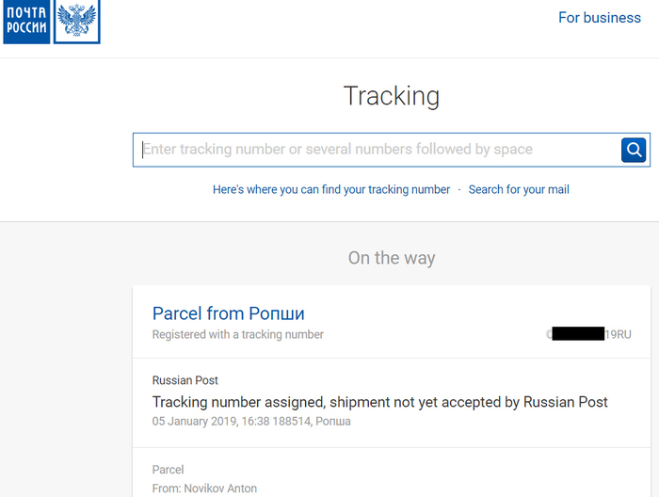The height and width of the screenshot is (497, 659).
Task: Click the 'Tracking number assigned' status message
Action: pyautogui.click(x=379, y=402)
